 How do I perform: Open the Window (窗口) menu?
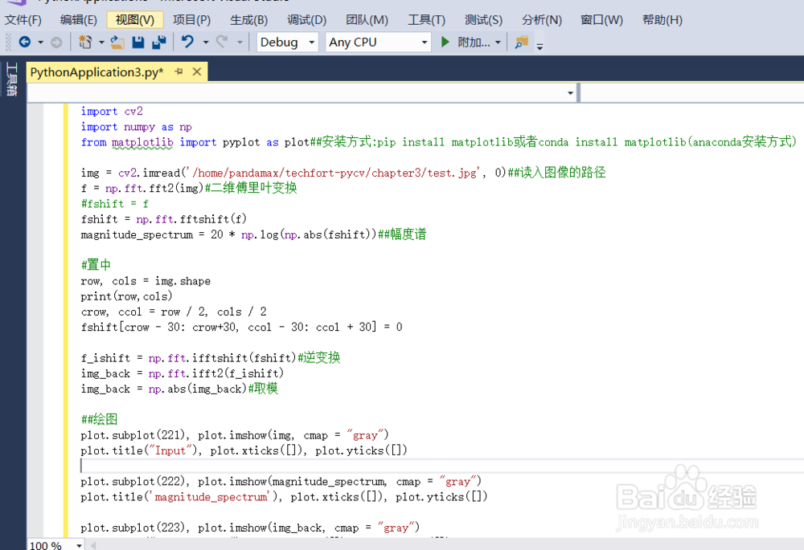pos(601,20)
